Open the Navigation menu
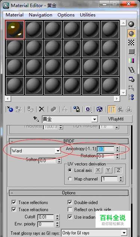Image resolution: width=140 pixels, height=237 pixels. click(x=41, y=15)
